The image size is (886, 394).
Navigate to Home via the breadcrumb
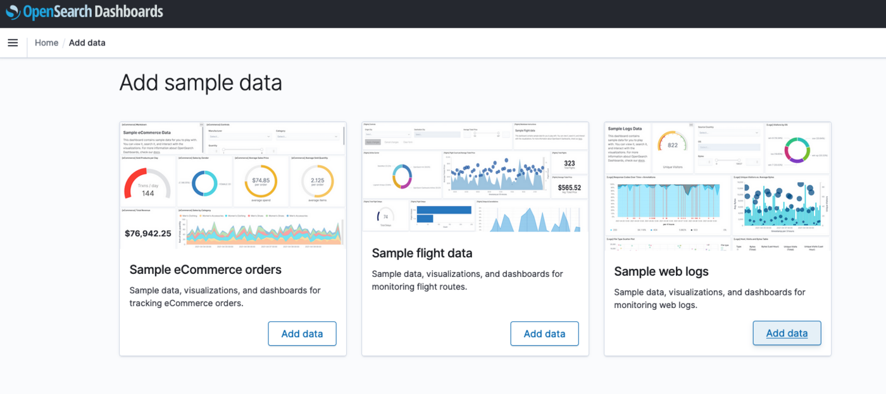[x=46, y=42]
